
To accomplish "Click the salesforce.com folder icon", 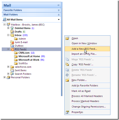I will pyautogui.click(x=12, y=67).
